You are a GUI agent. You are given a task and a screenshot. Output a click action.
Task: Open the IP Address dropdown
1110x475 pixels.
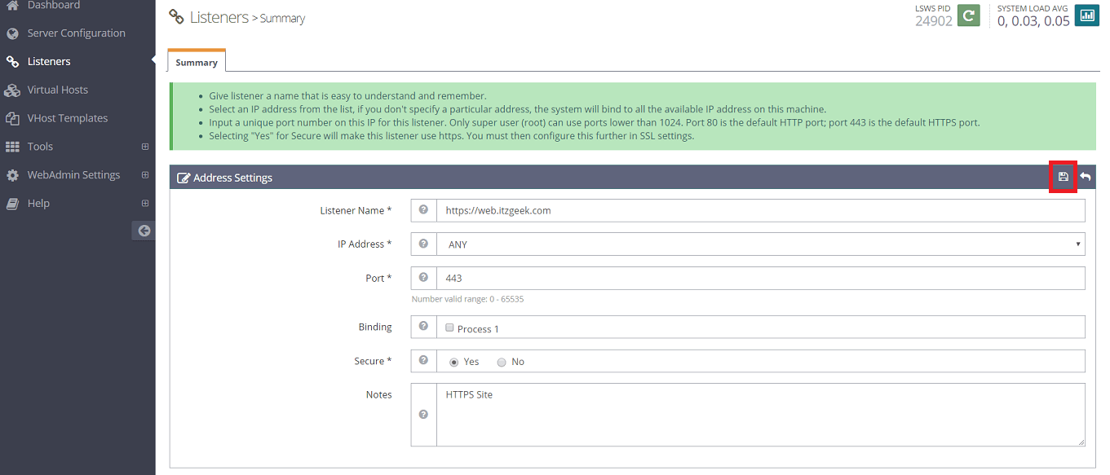(x=760, y=244)
